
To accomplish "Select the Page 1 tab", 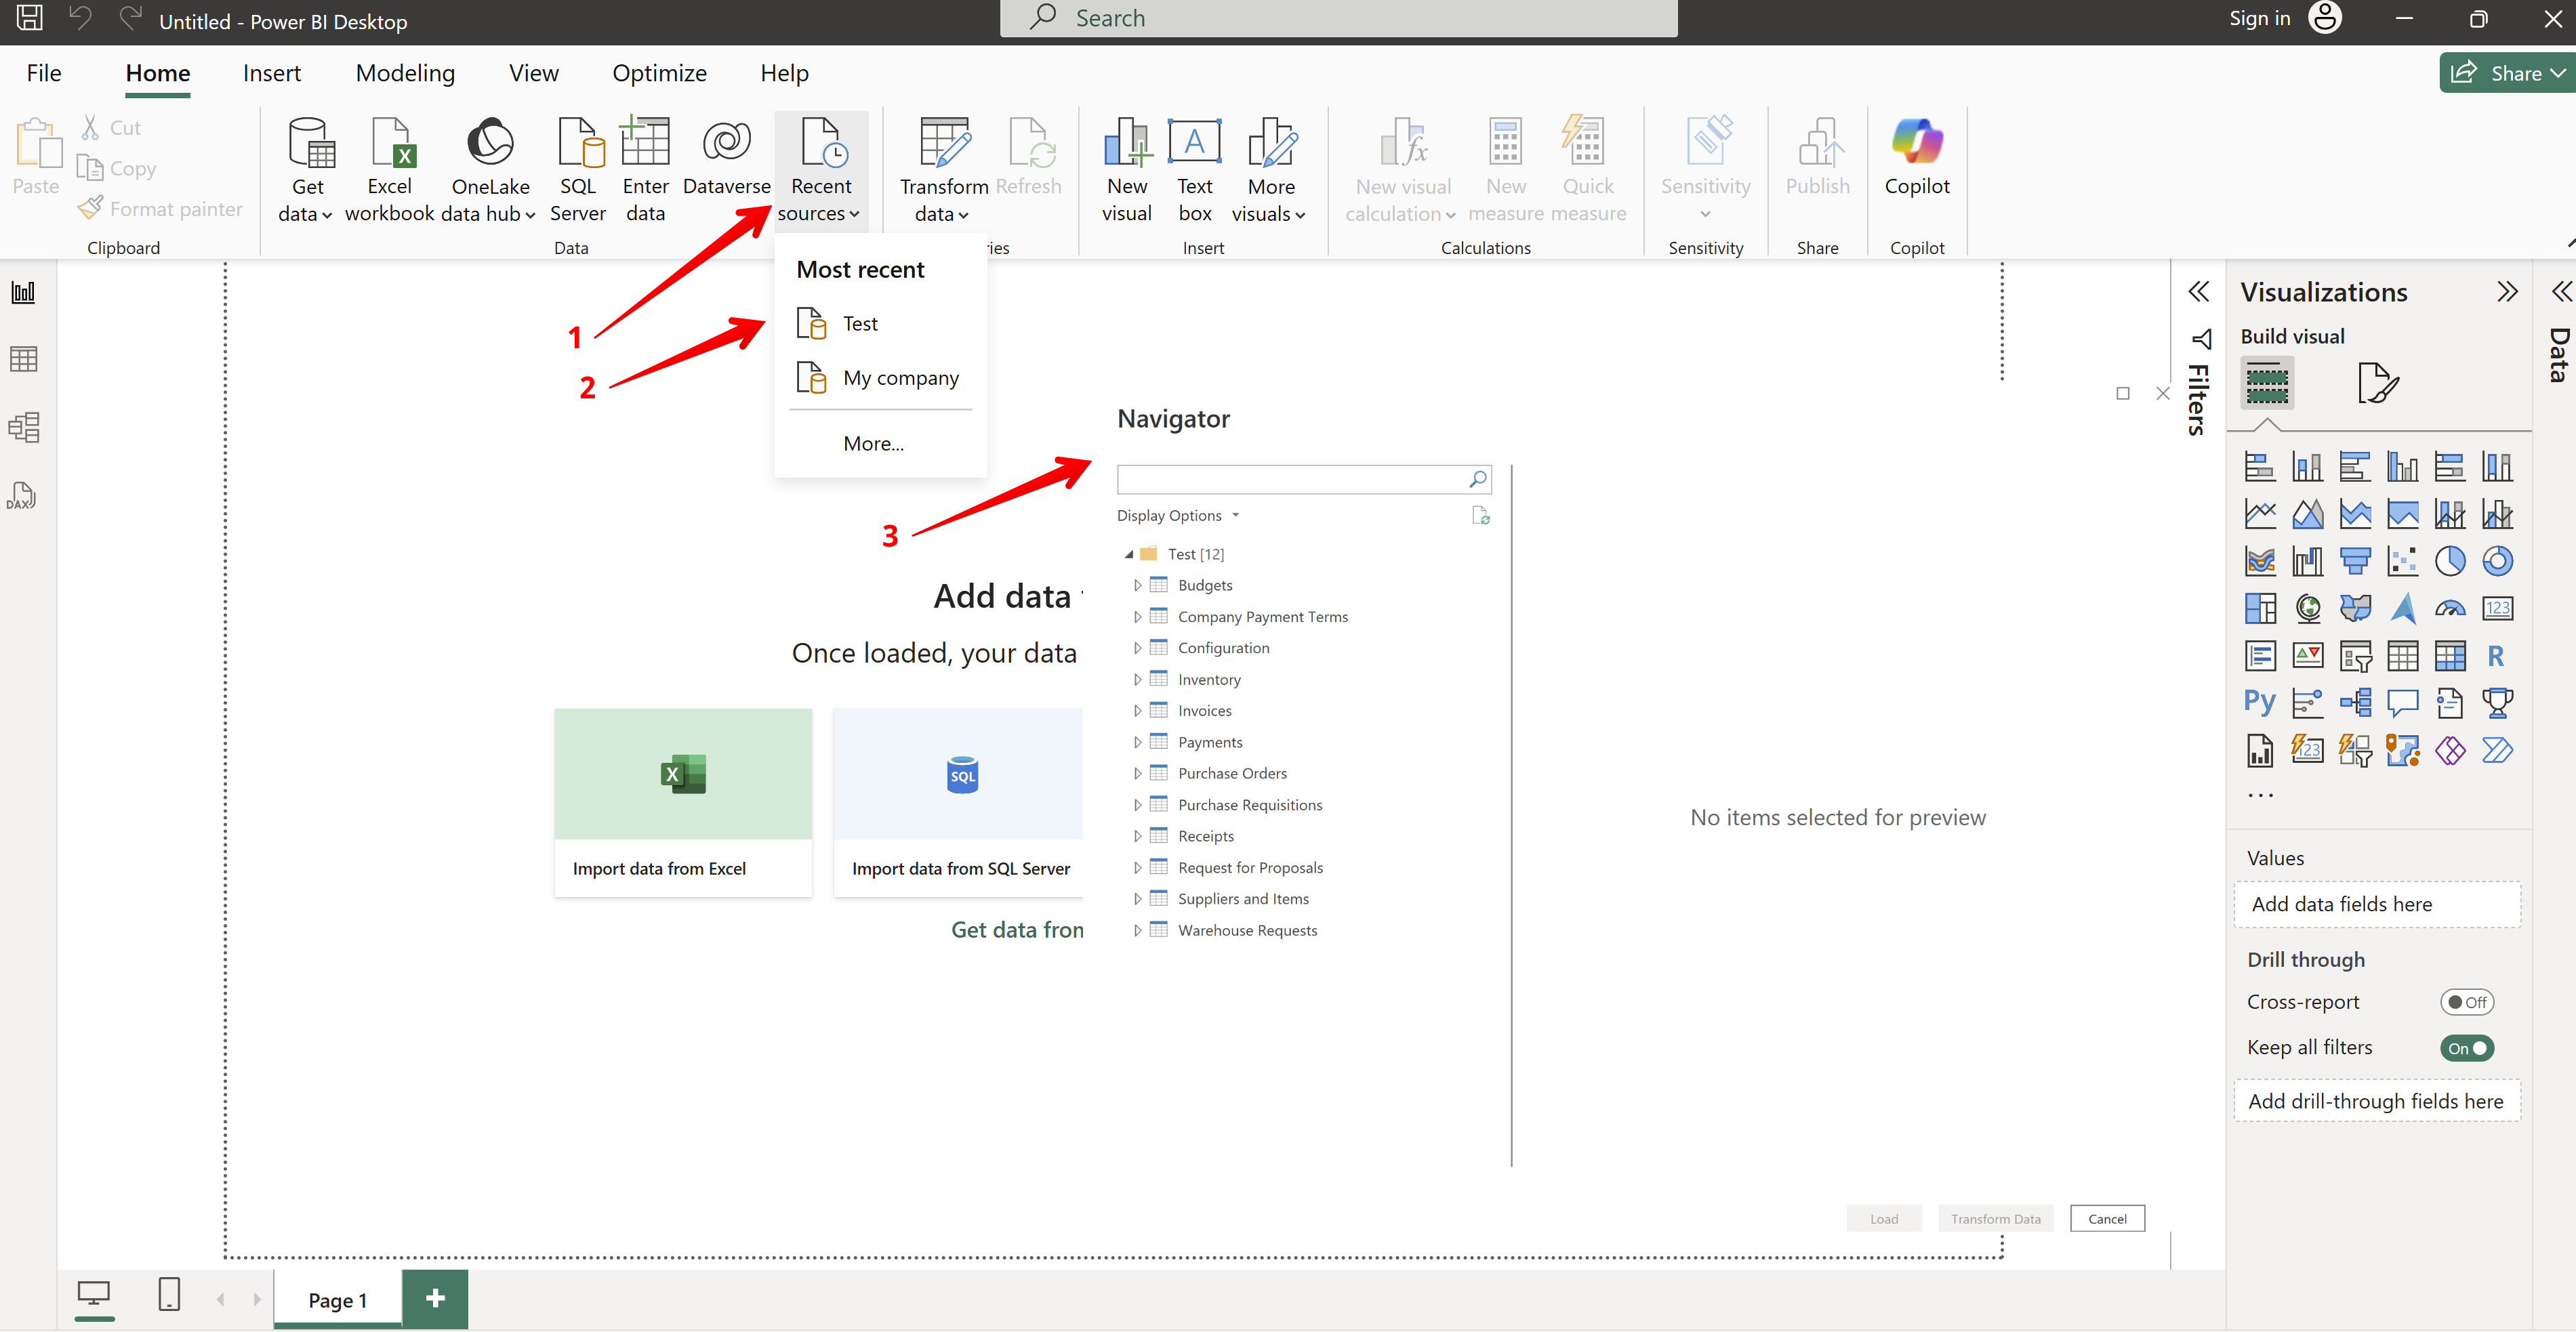I will click(x=337, y=1300).
